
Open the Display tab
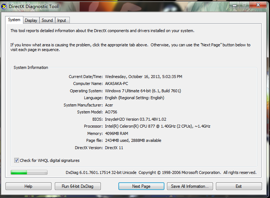click(31, 20)
